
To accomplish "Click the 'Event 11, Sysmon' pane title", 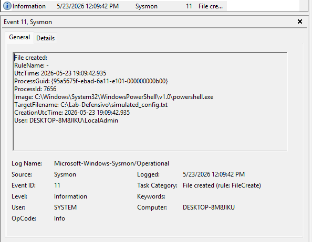I will (x=28, y=22).
